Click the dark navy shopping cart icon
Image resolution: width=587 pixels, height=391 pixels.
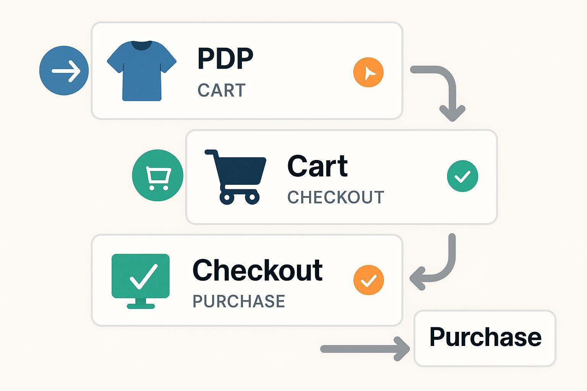point(235,176)
